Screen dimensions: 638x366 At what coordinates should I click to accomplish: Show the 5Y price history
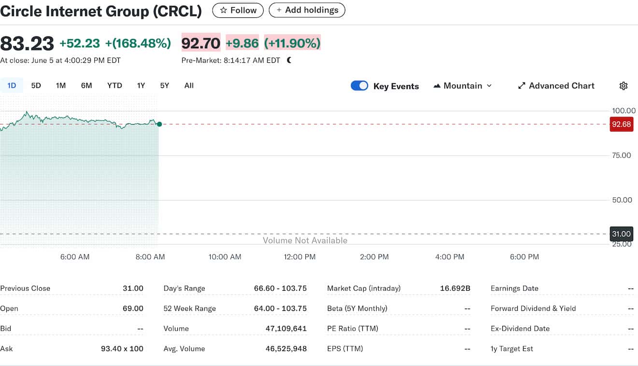click(165, 86)
